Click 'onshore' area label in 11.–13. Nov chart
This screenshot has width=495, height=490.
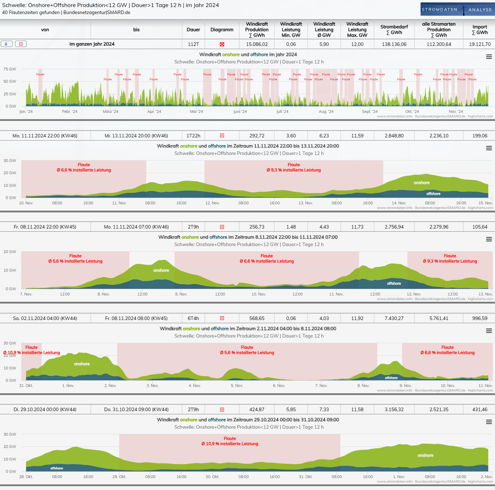[421, 183]
